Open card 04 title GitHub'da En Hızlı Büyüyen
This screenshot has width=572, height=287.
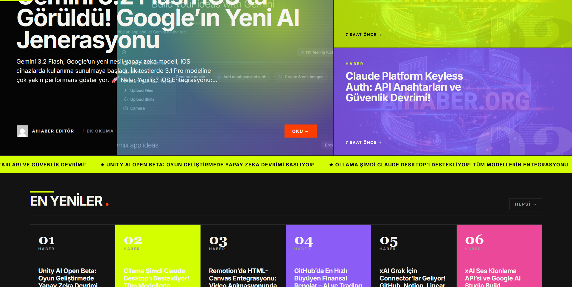(x=328, y=278)
